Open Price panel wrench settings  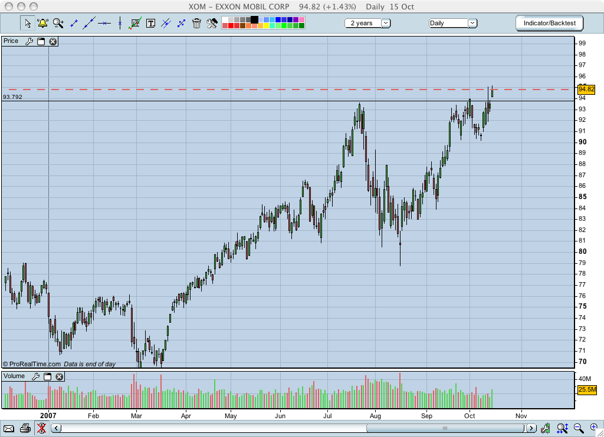(x=29, y=42)
